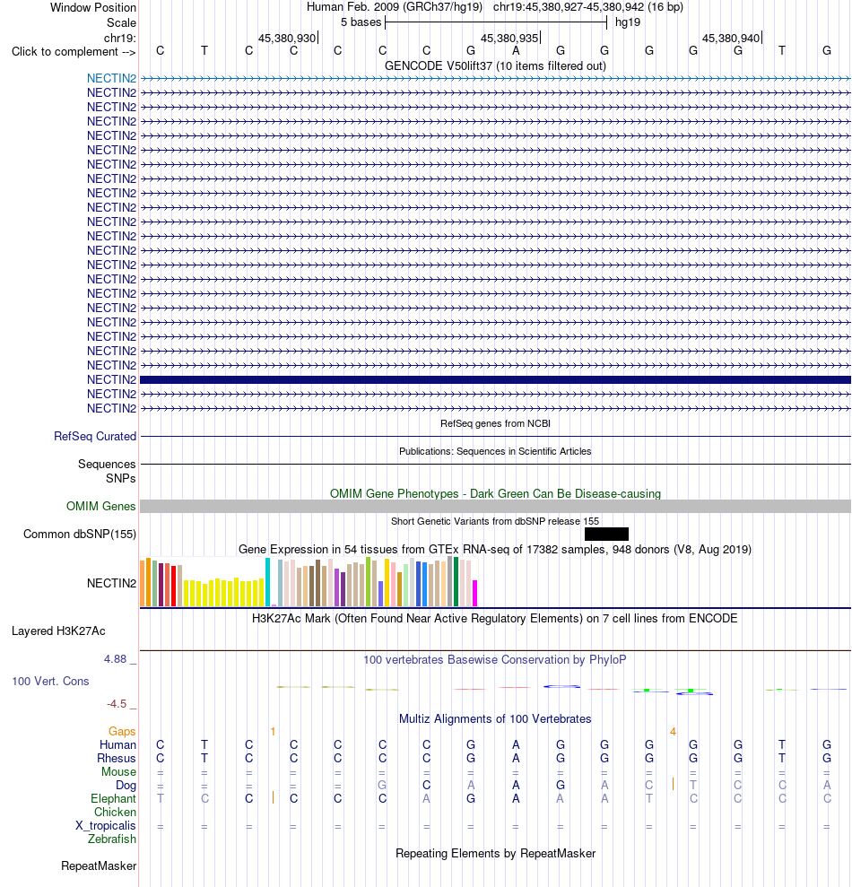Screen dimensions: 852x887
Task: Click the 'RefSeq Curated' track label
Action: 95,436
